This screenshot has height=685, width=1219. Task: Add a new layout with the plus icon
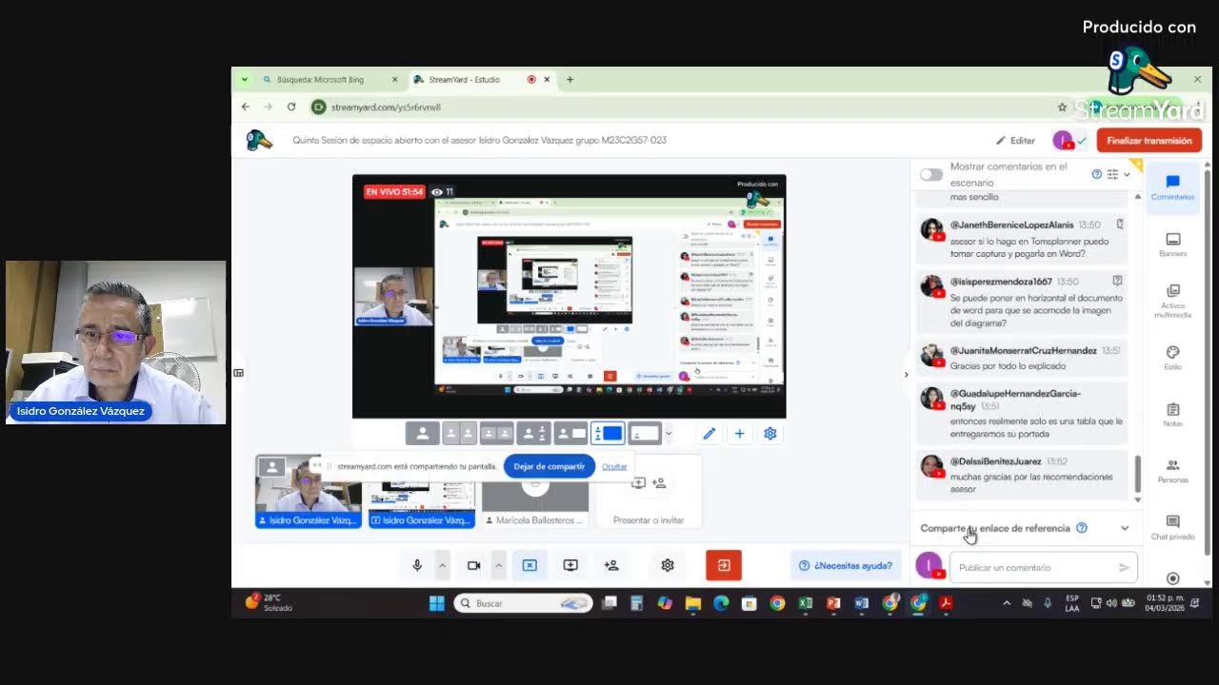click(x=739, y=434)
